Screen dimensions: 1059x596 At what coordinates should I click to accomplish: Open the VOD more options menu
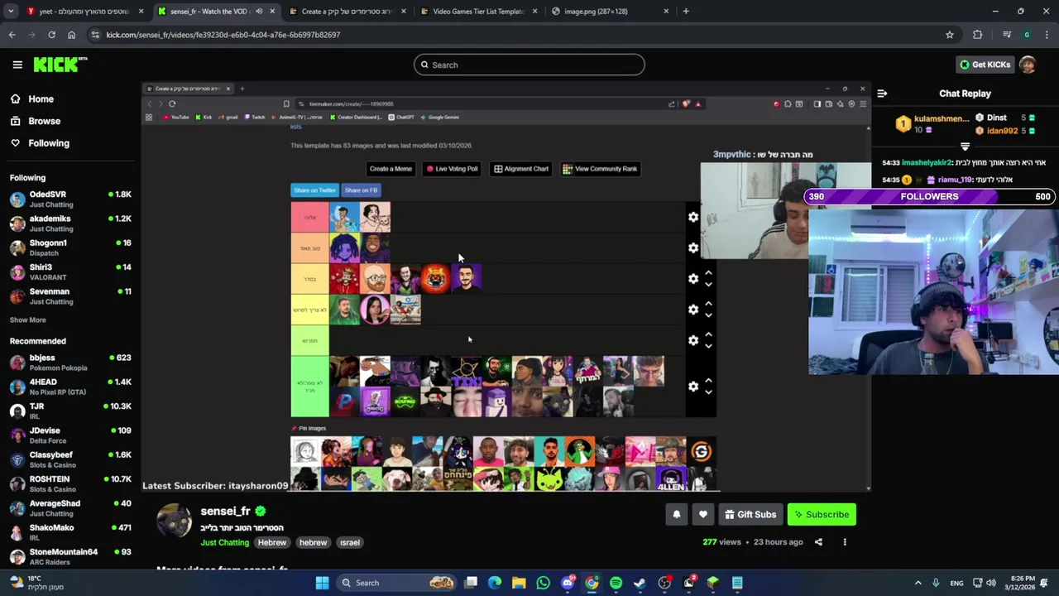pos(845,542)
